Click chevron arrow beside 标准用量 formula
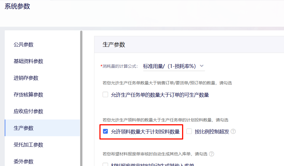This screenshot has height=166, width=284. tap(202, 66)
